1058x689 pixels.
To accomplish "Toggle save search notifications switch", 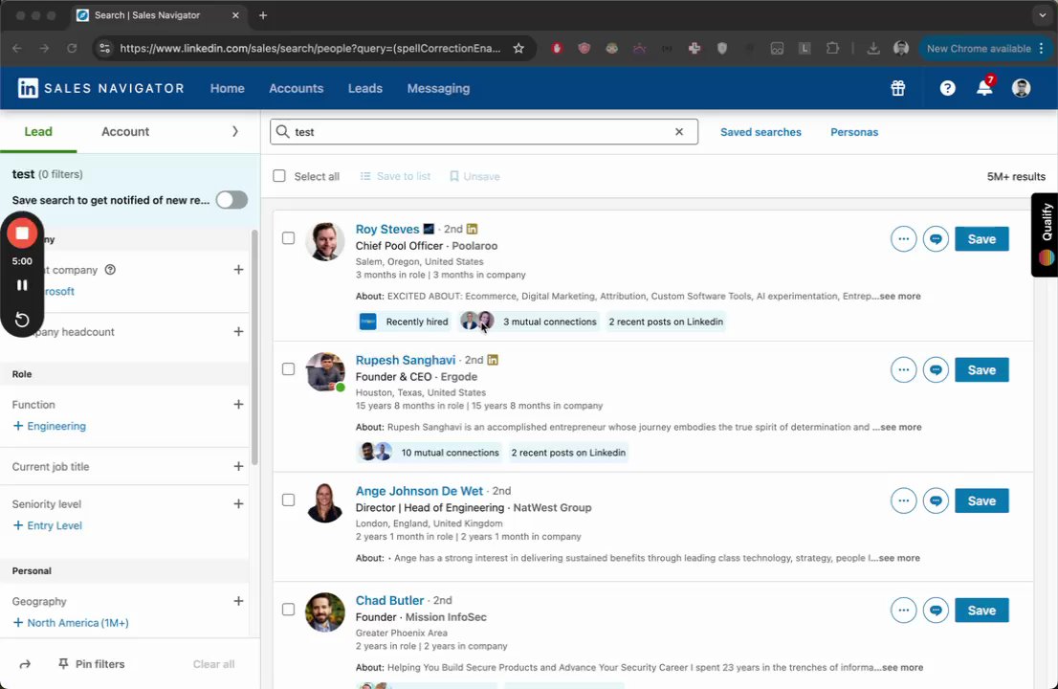I will 231,200.
